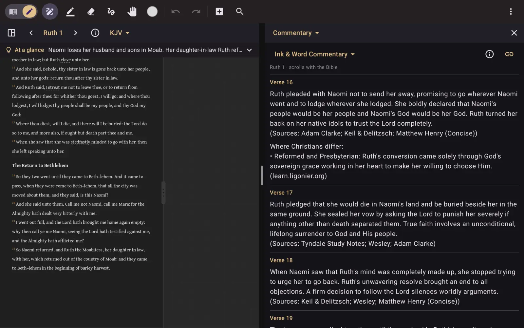Select the hand pan tool

coord(132,12)
